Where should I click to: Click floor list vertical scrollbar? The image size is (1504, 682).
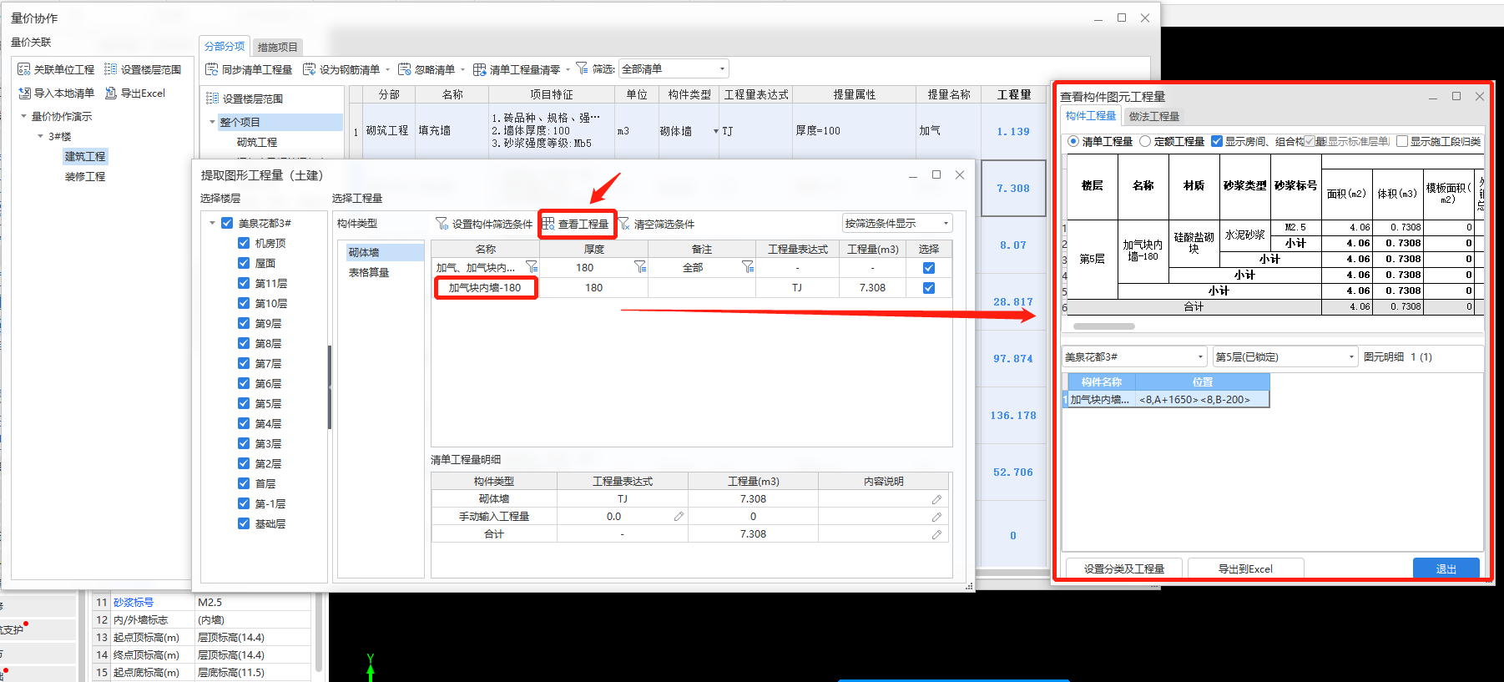(330, 387)
